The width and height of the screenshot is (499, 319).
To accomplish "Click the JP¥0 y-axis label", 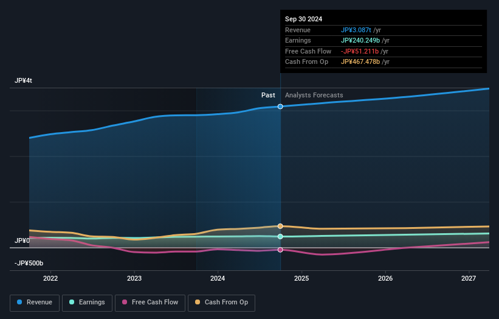I will (x=22, y=240).
